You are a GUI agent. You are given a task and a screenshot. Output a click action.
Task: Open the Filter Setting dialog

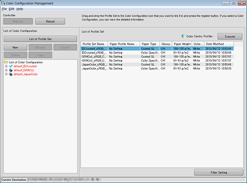click(x=219, y=172)
